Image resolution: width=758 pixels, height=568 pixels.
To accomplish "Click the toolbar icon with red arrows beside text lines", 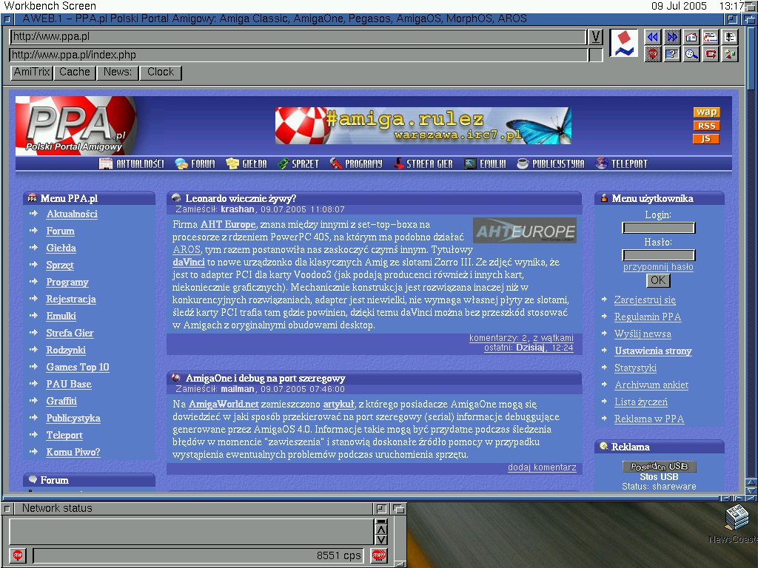I will click(711, 37).
